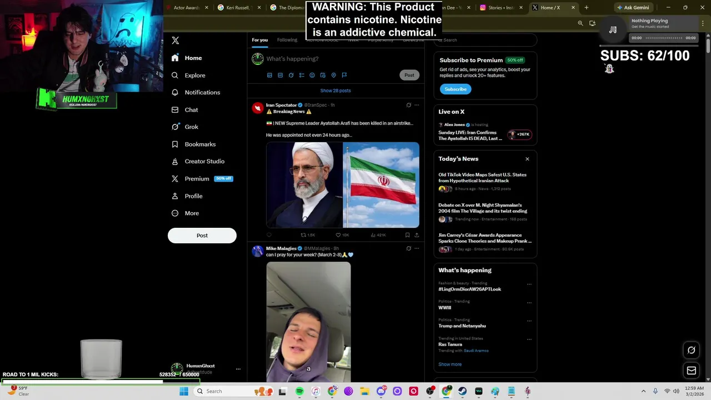Screen dimensions: 711x400
Task: Open the Iran Spectator profile name
Action: pos(281,105)
